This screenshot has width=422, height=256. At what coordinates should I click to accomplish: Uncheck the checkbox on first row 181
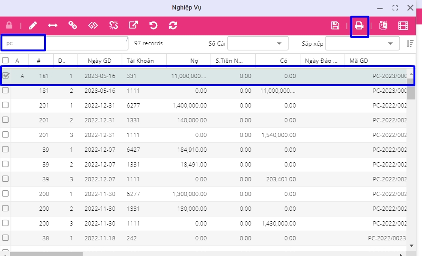6,76
